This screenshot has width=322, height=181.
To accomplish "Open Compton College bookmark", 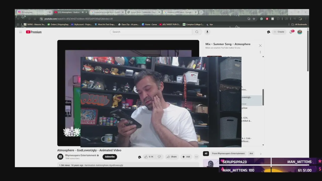I will 193,24.
